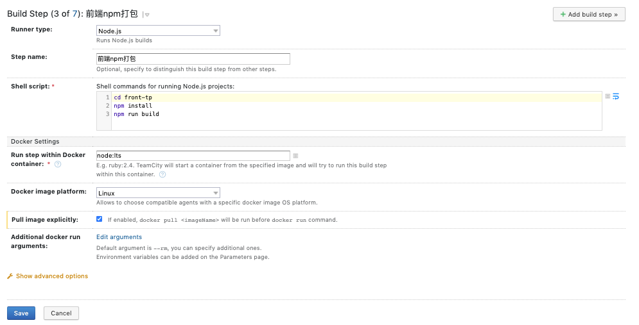Click the wrench icon for advanced options
This screenshot has width=639, height=325.
(x=10, y=276)
